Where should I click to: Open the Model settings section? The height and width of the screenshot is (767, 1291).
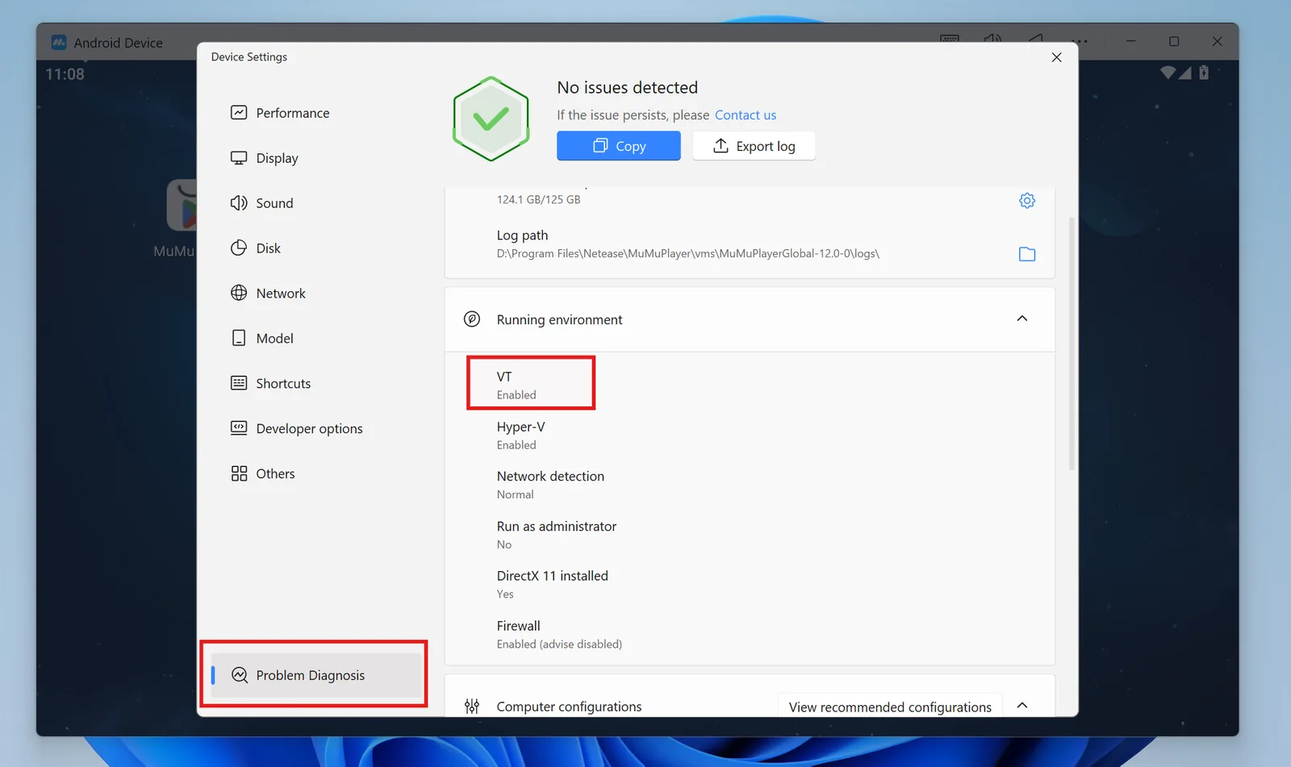[262, 339]
